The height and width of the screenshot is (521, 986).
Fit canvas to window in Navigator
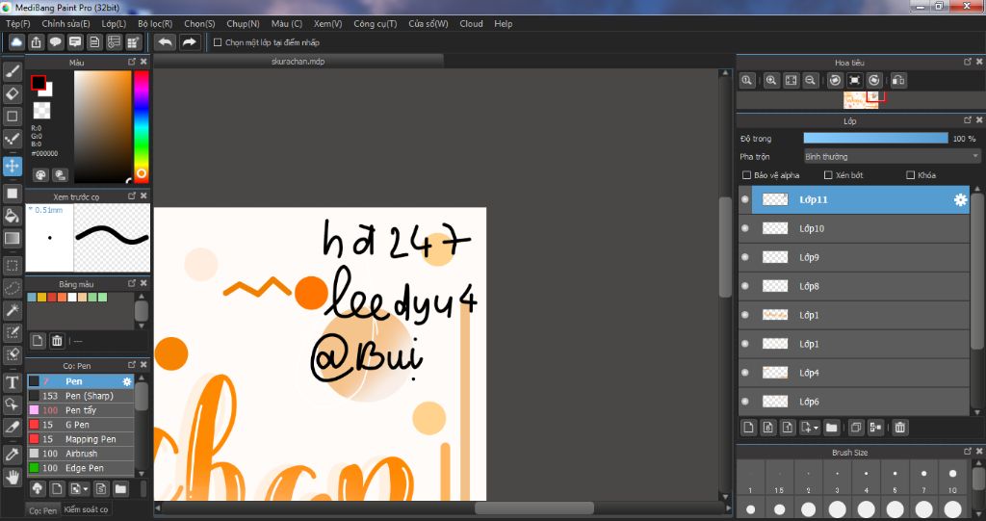pos(791,81)
